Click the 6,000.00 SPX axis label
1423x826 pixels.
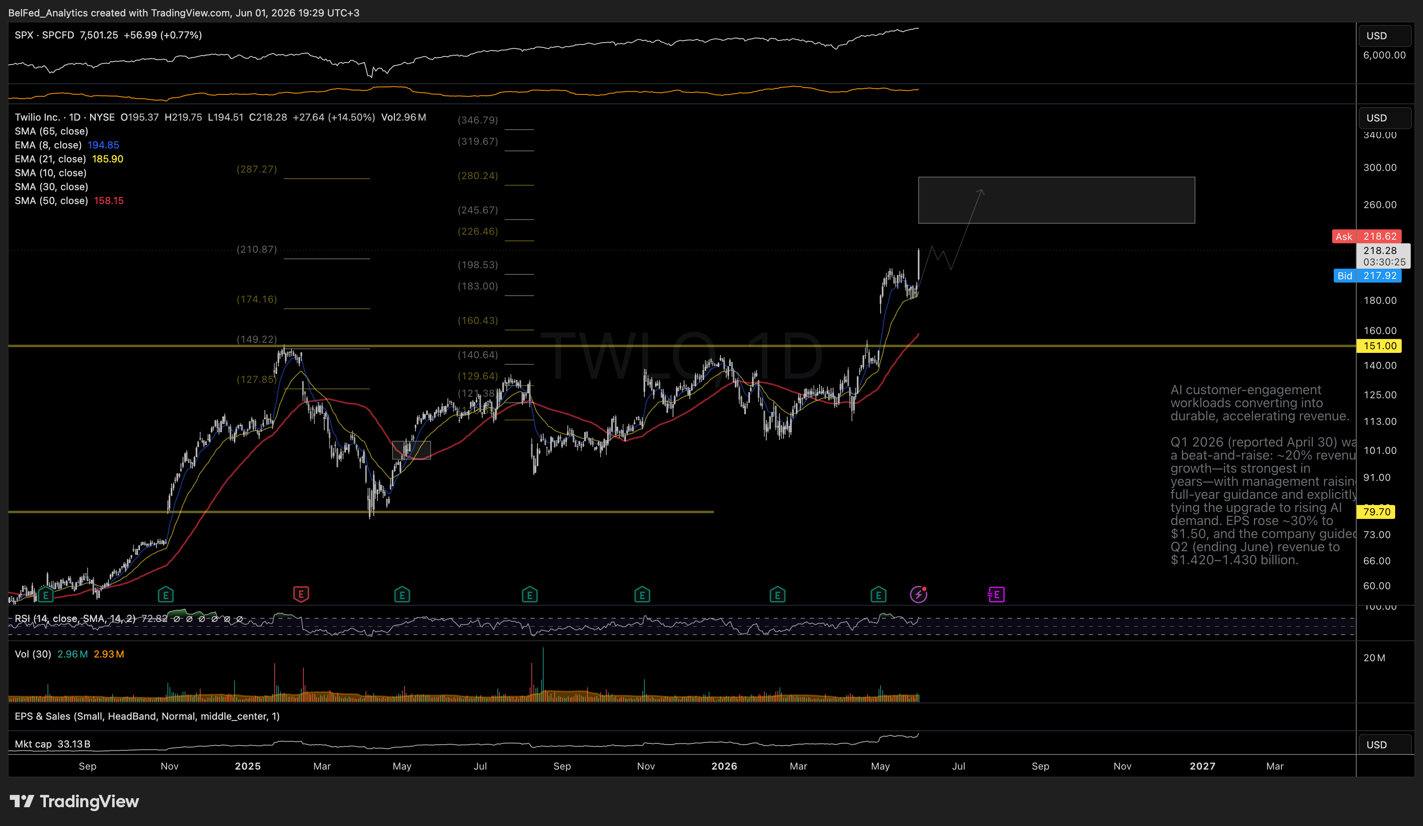1384,55
